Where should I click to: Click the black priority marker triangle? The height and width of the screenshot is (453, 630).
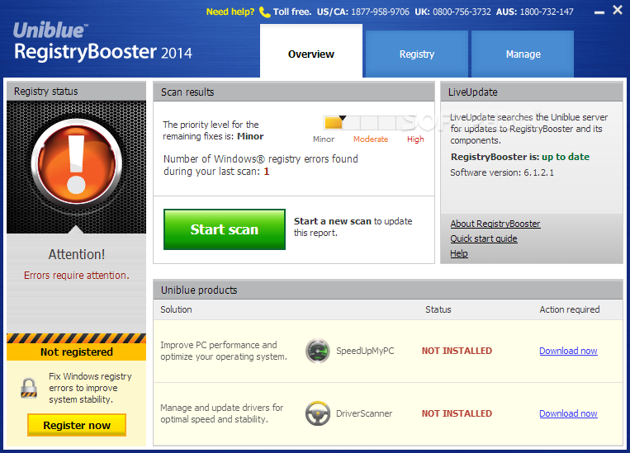(343, 118)
